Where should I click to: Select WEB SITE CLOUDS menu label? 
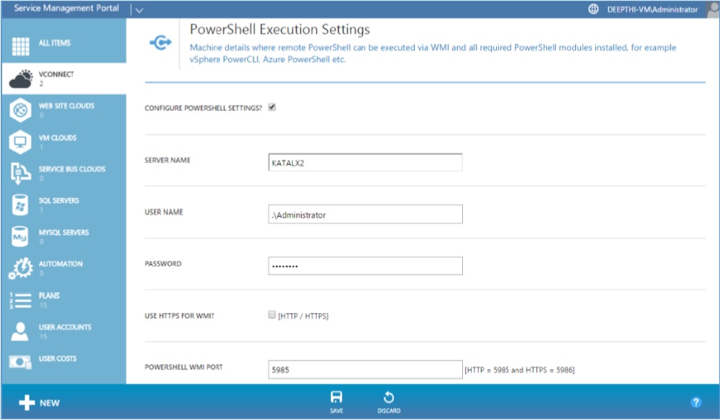pos(66,106)
